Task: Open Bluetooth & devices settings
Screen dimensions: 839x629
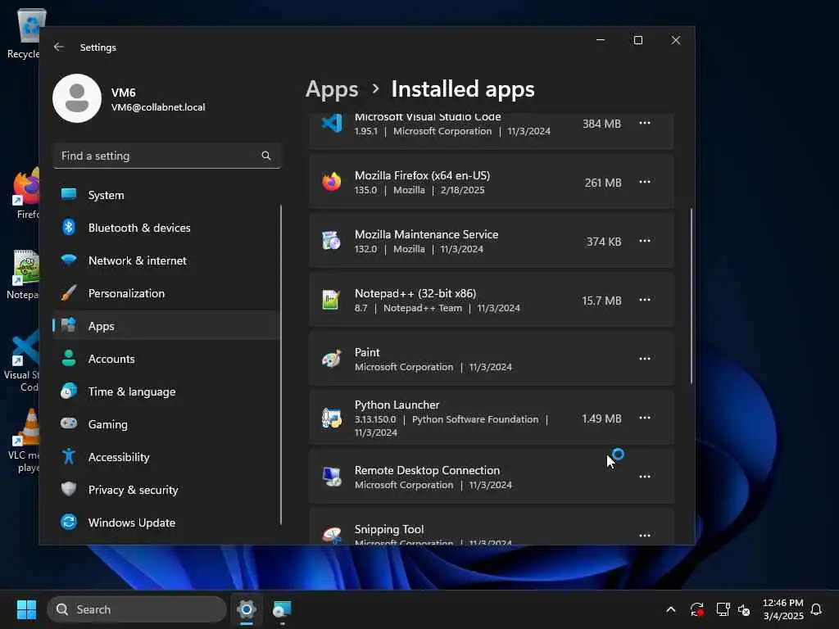Action: coord(167,228)
